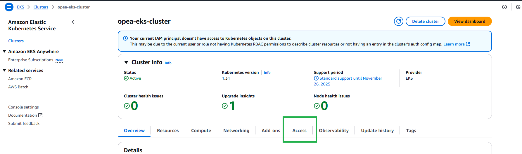Open Clusters in the side navigation
522x154 pixels.
tap(16, 41)
